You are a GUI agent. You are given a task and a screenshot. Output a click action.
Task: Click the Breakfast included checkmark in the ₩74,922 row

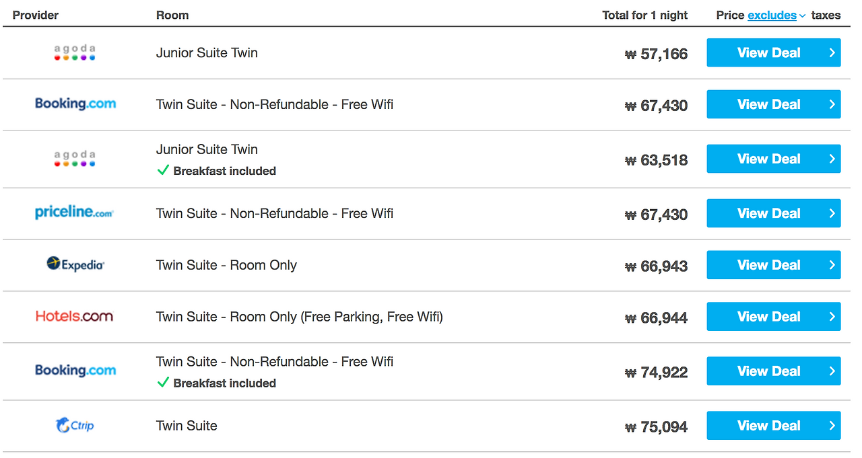pyautogui.click(x=162, y=383)
